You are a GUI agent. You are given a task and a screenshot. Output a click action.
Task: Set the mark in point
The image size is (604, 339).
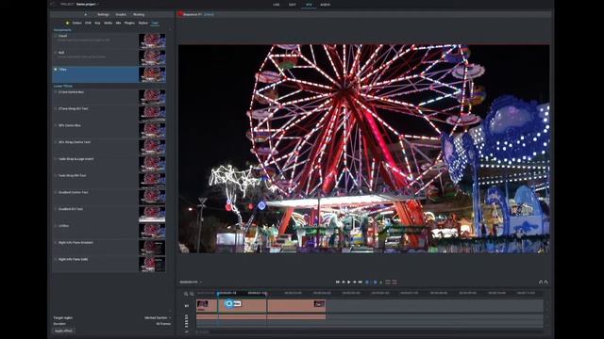(367, 282)
